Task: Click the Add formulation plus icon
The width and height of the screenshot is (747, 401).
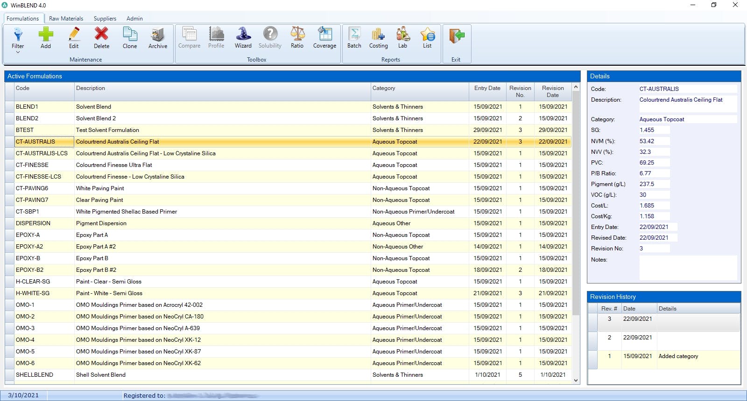Action: coord(46,37)
